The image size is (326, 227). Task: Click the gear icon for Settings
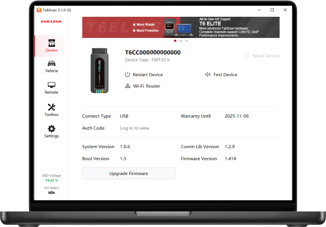tap(51, 129)
